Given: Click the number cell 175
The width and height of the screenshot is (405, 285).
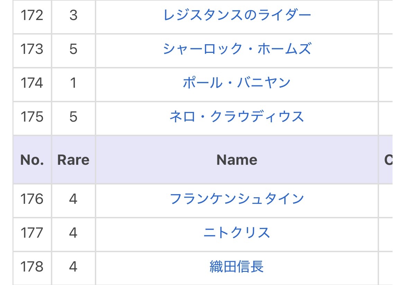Looking at the screenshot, I should click(x=32, y=117).
